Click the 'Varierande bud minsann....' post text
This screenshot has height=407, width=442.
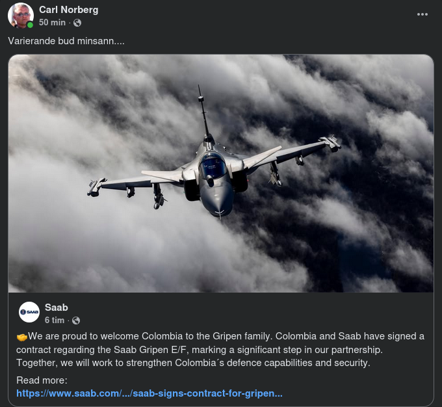(x=66, y=41)
